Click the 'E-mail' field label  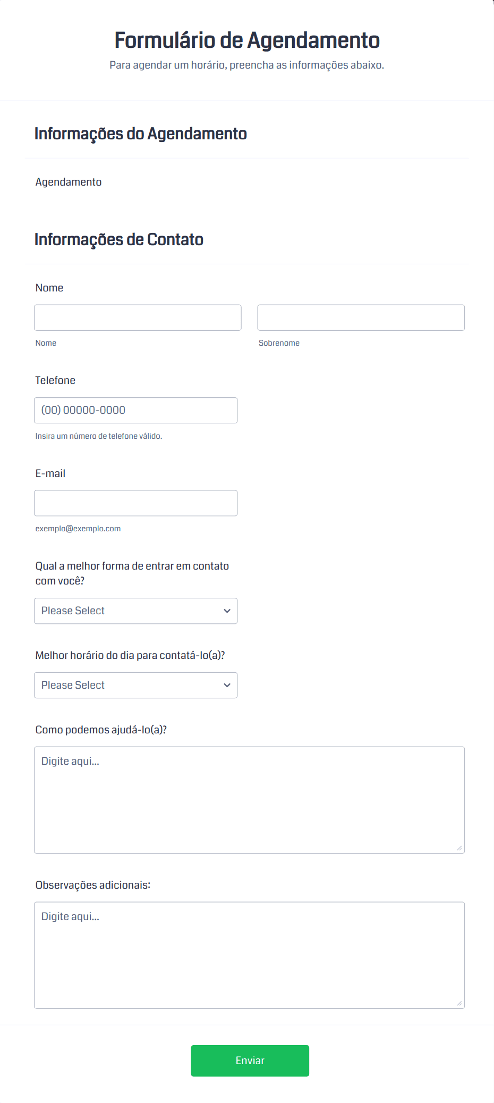click(50, 473)
